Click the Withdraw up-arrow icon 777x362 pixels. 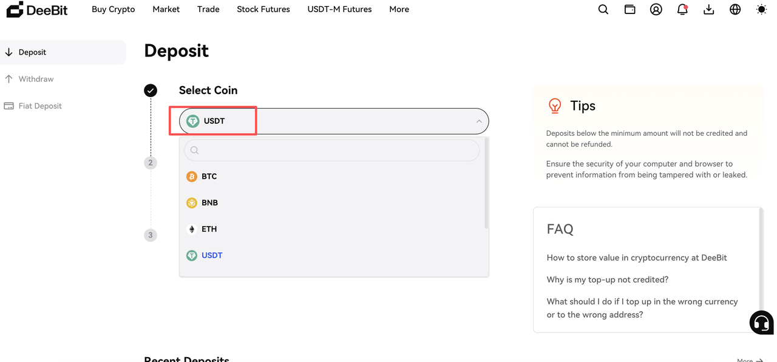[x=8, y=79]
